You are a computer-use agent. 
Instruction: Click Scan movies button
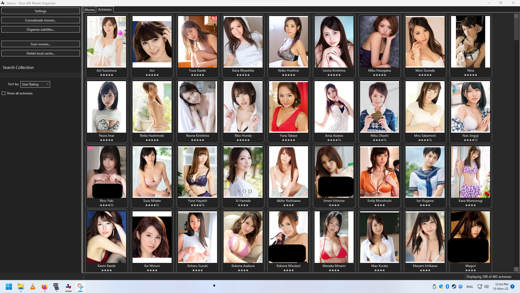(x=41, y=44)
